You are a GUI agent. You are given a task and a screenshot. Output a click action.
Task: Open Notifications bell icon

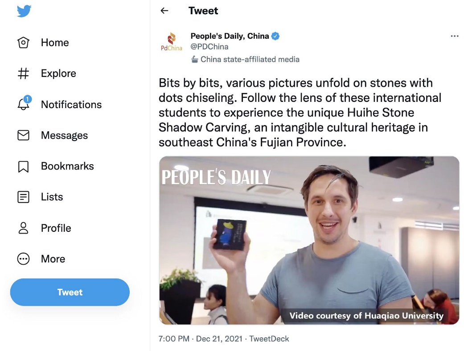point(23,104)
